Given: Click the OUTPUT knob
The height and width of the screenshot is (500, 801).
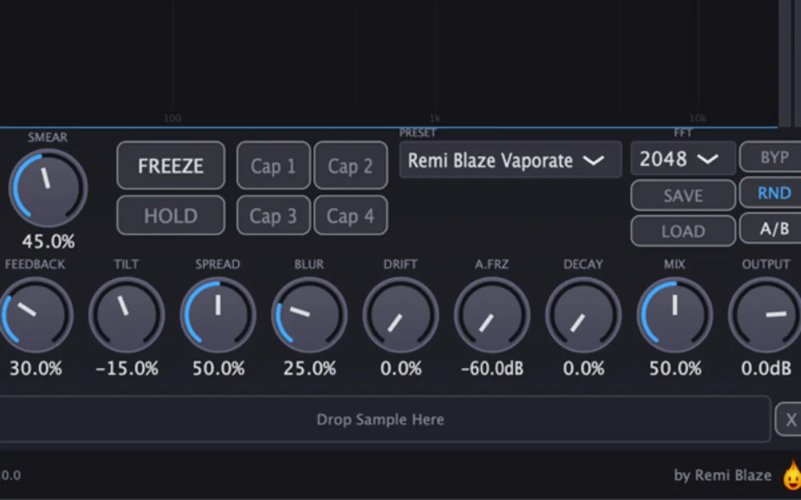Looking at the screenshot, I should pyautogui.click(x=766, y=316).
